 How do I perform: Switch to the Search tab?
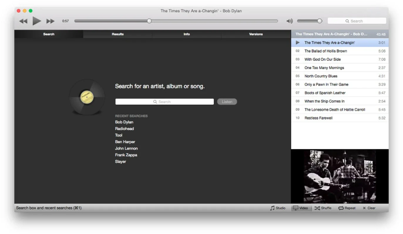(49, 34)
